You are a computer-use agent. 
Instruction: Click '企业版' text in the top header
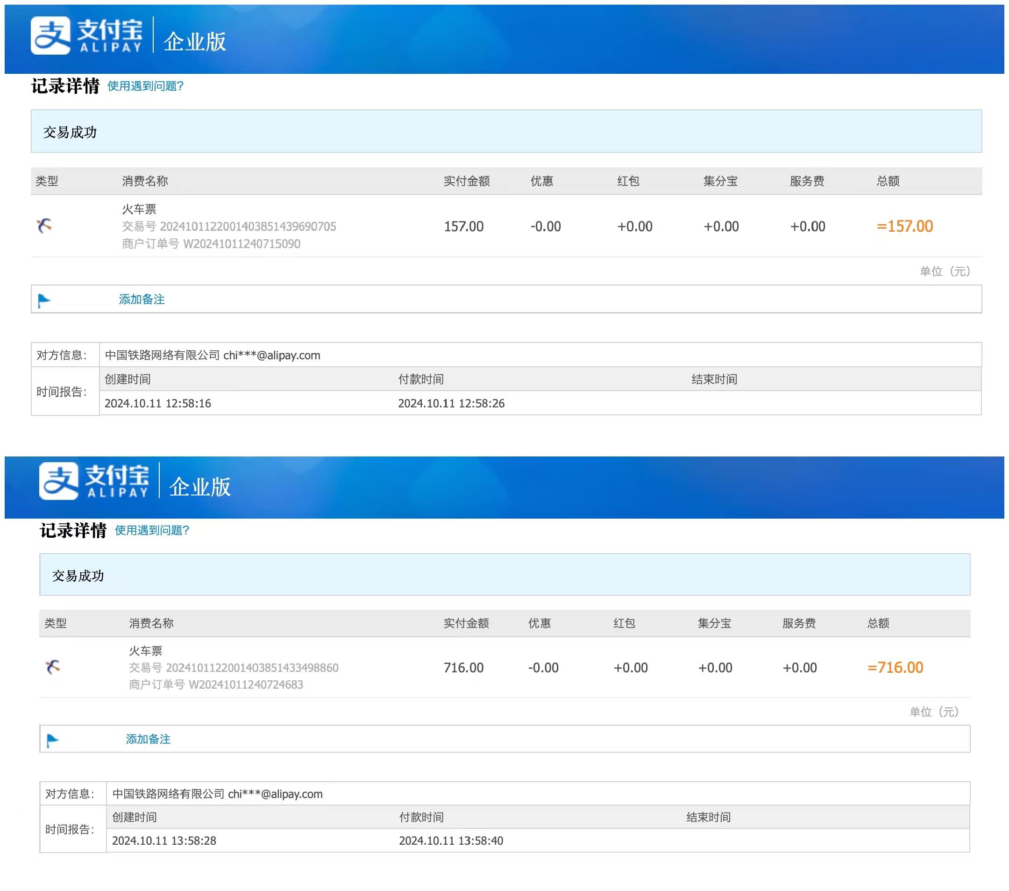(x=194, y=42)
